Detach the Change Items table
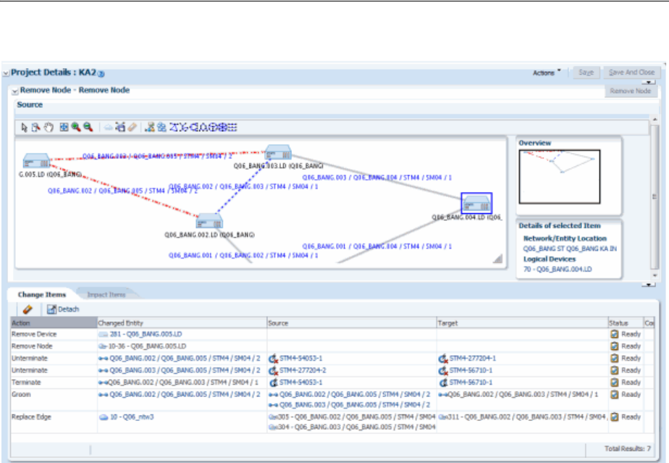The width and height of the screenshot is (669, 463). click(63, 309)
